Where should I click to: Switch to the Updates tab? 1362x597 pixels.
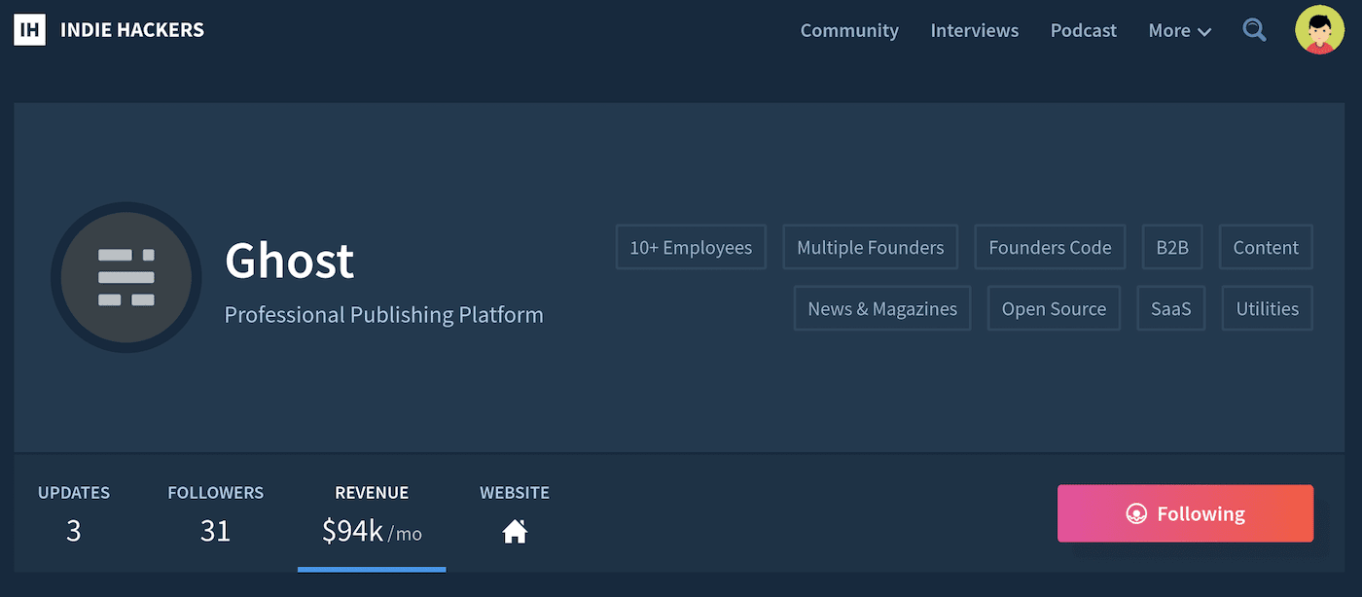pyautogui.click(x=73, y=512)
